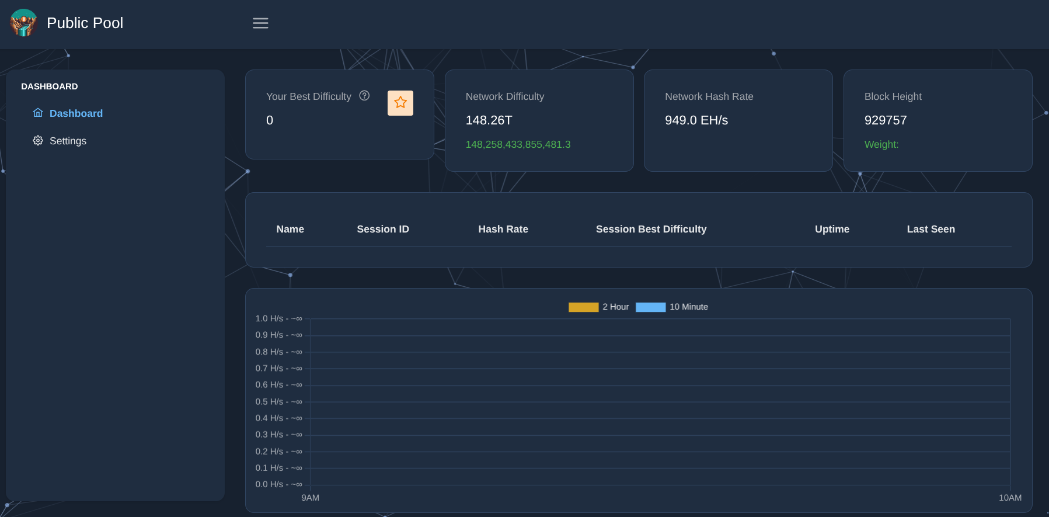Click the Last Seen column header

930,229
